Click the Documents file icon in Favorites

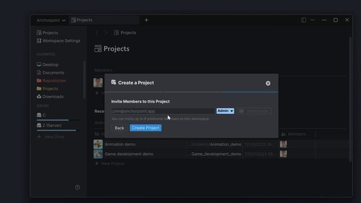(x=39, y=73)
